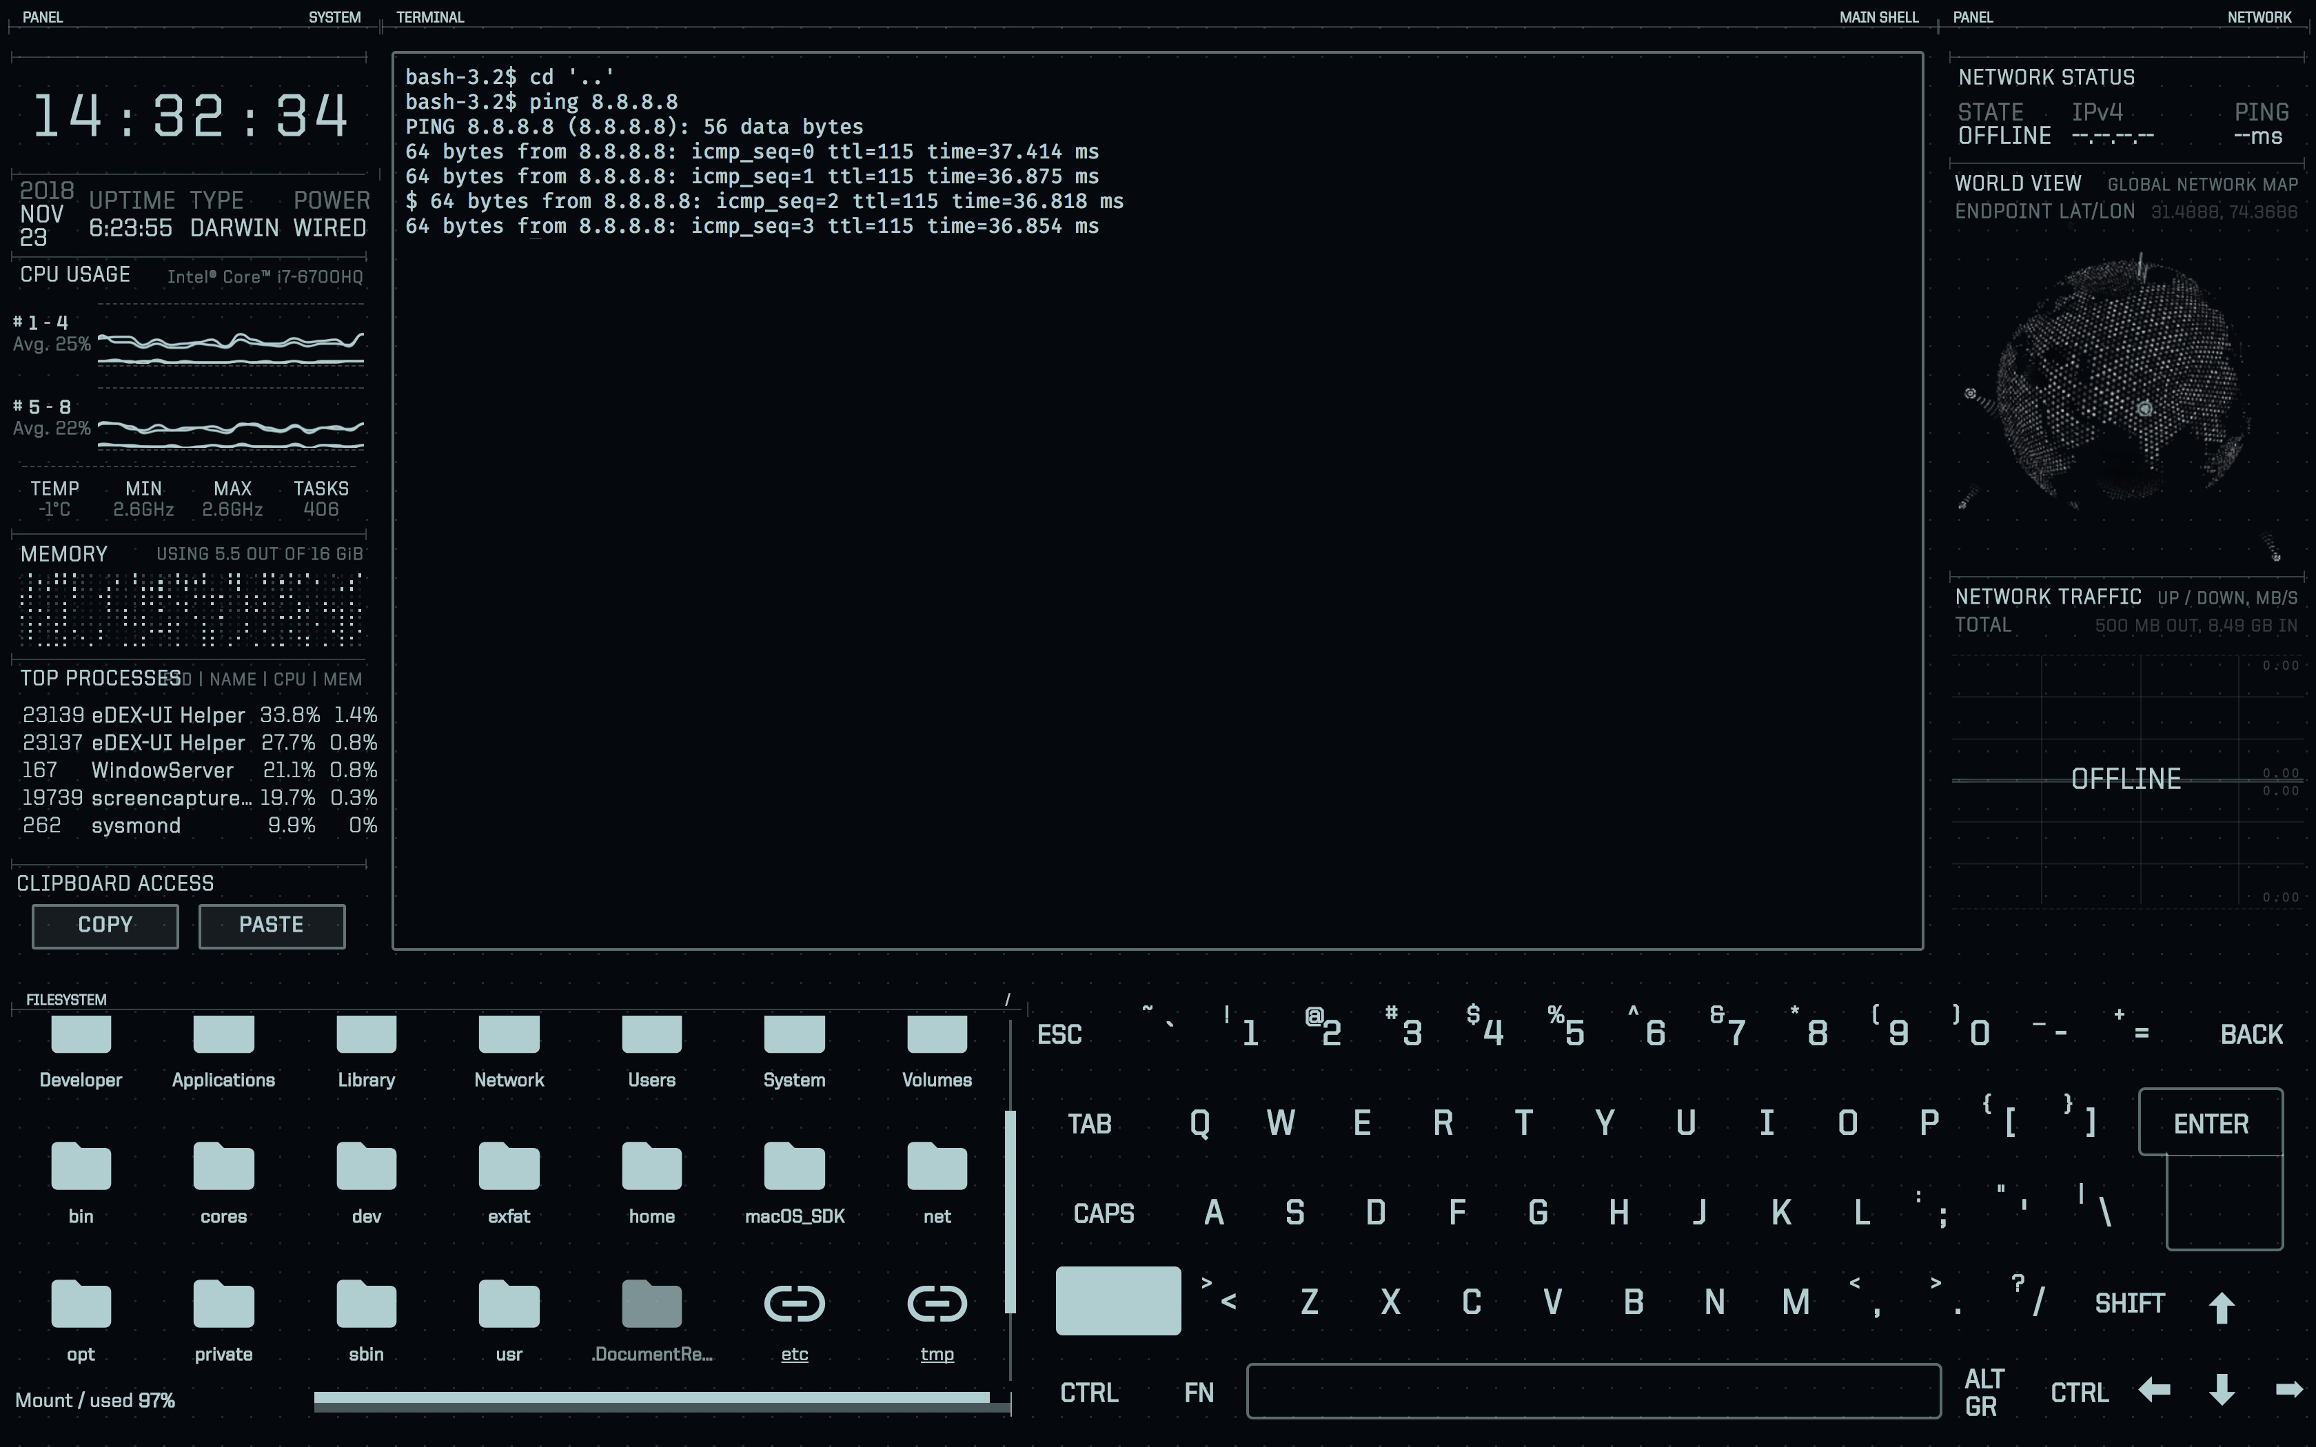Open the Applications folder
This screenshot has width=2316, height=1447.
pyautogui.click(x=223, y=1036)
